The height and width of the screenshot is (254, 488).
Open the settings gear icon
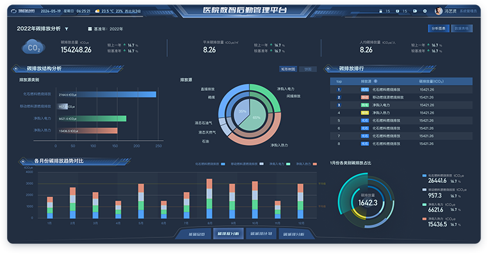click(425, 11)
